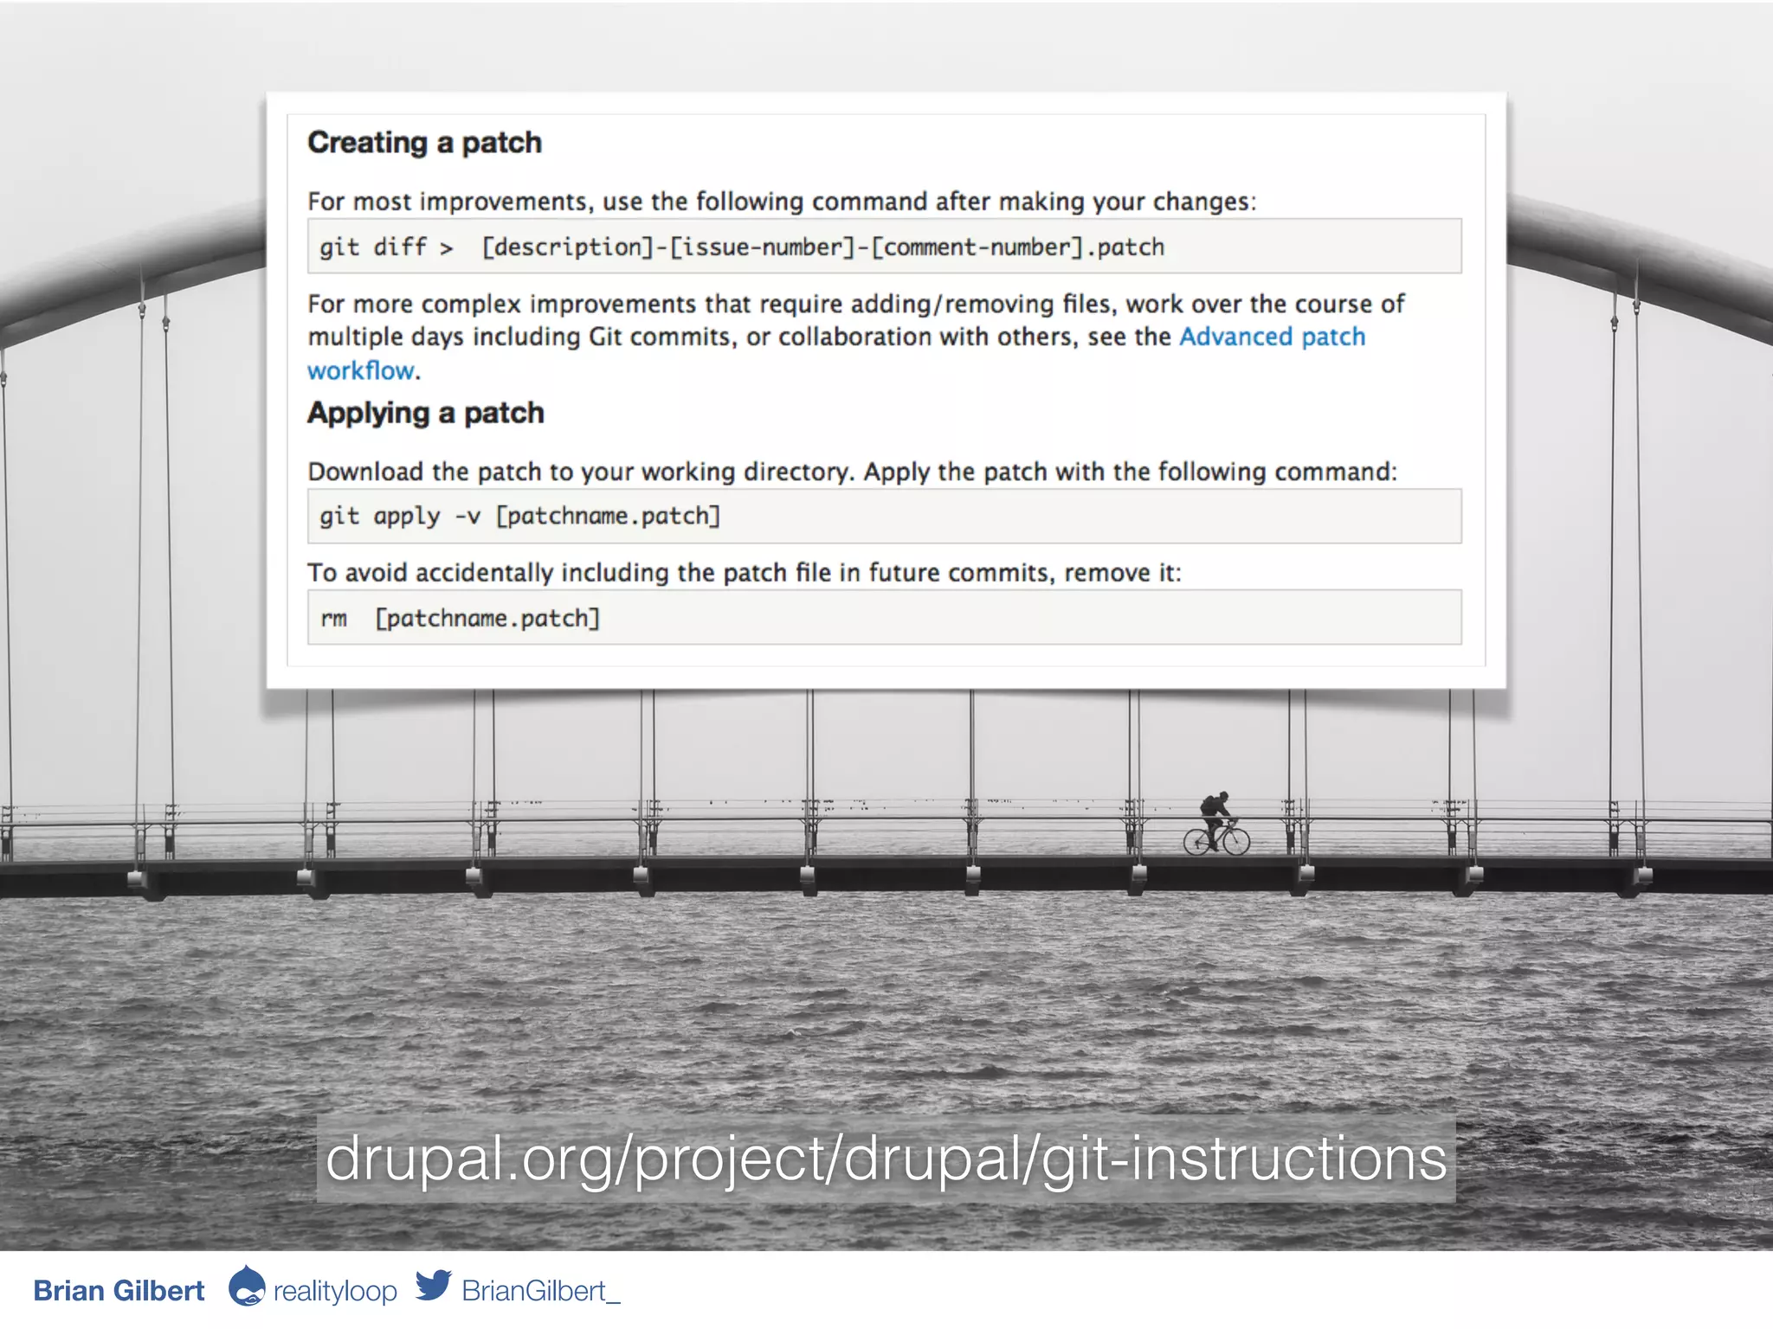Click the Creating a patch heading
Viewport: 1773px width, 1329px height.
[424, 143]
